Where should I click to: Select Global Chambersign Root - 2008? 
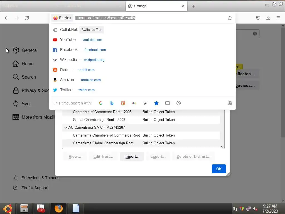141,120
